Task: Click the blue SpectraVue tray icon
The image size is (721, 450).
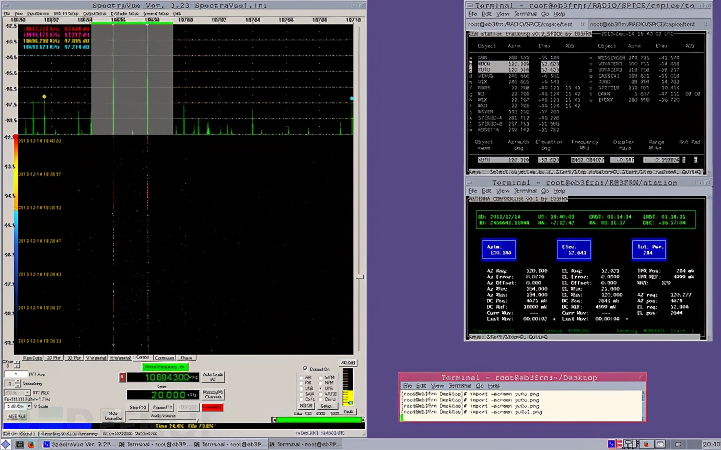Action: (611, 444)
